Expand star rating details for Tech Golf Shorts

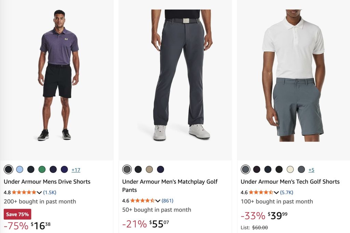tap(276, 192)
